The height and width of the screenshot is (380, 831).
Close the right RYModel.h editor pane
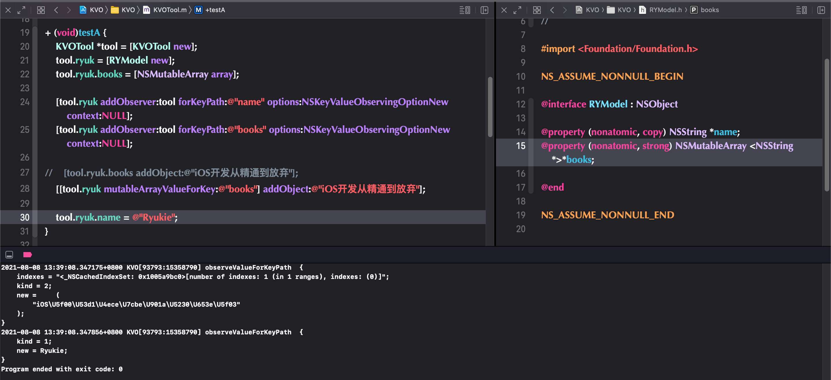tap(504, 10)
